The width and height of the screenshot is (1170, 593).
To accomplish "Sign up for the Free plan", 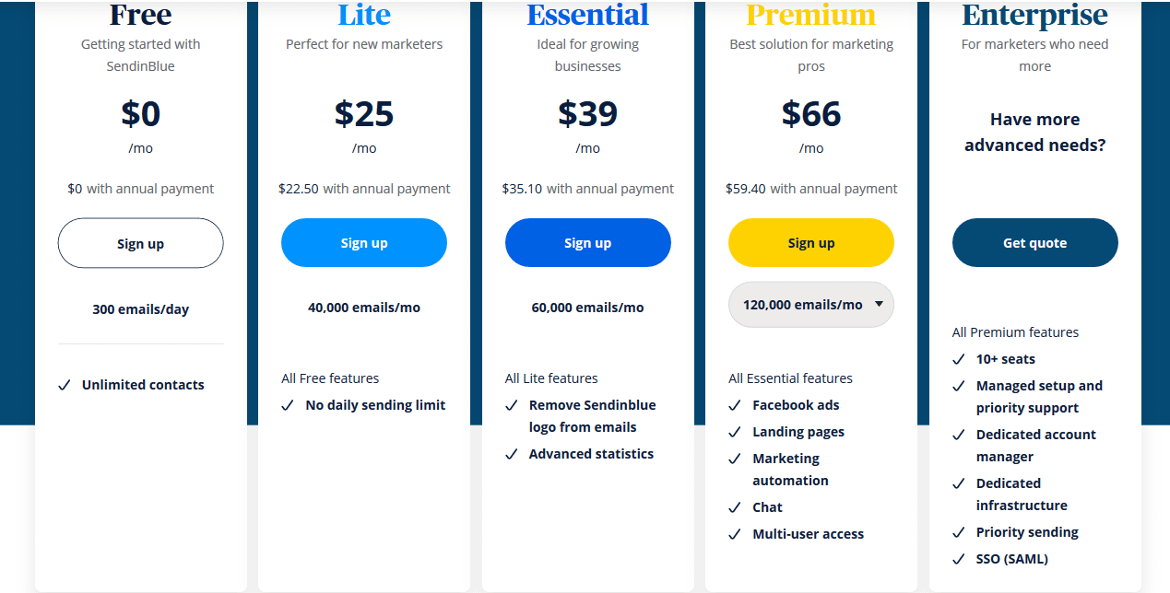I will click(x=140, y=243).
